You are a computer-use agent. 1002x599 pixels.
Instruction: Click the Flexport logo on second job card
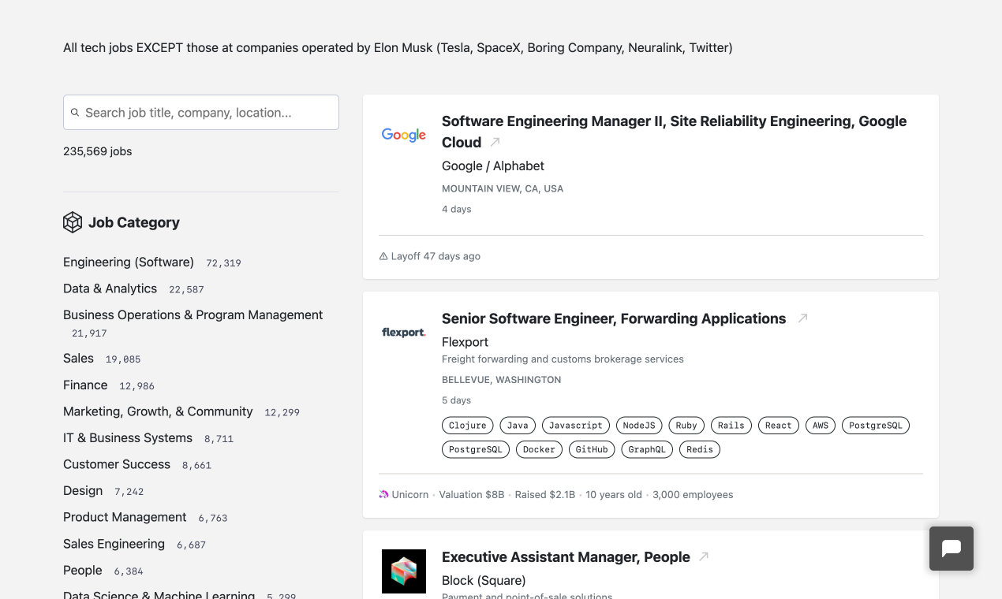coord(404,333)
